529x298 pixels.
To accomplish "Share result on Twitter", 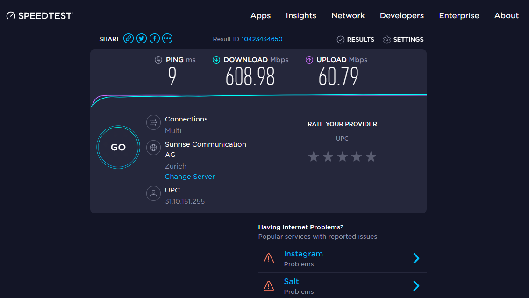I will pyautogui.click(x=142, y=39).
